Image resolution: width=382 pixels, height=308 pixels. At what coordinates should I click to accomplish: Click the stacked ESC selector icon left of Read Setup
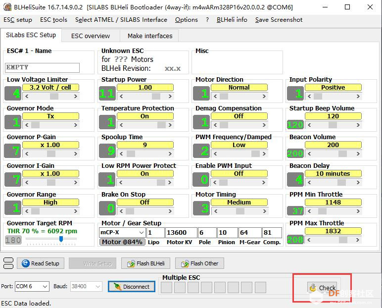(8, 263)
